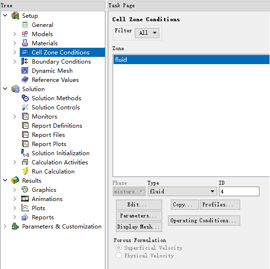The height and width of the screenshot is (269, 270).
Task: Click the Materials flask icon
Action: pos(25,43)
